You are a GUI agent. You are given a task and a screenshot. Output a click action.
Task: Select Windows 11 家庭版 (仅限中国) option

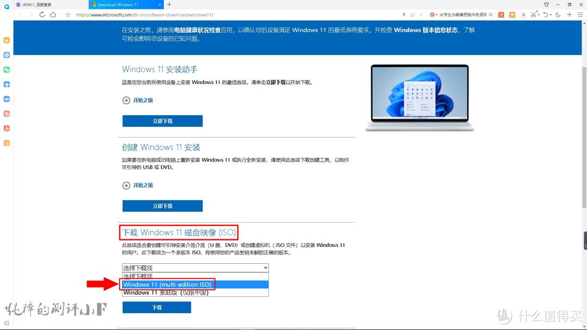pos(168,293)
